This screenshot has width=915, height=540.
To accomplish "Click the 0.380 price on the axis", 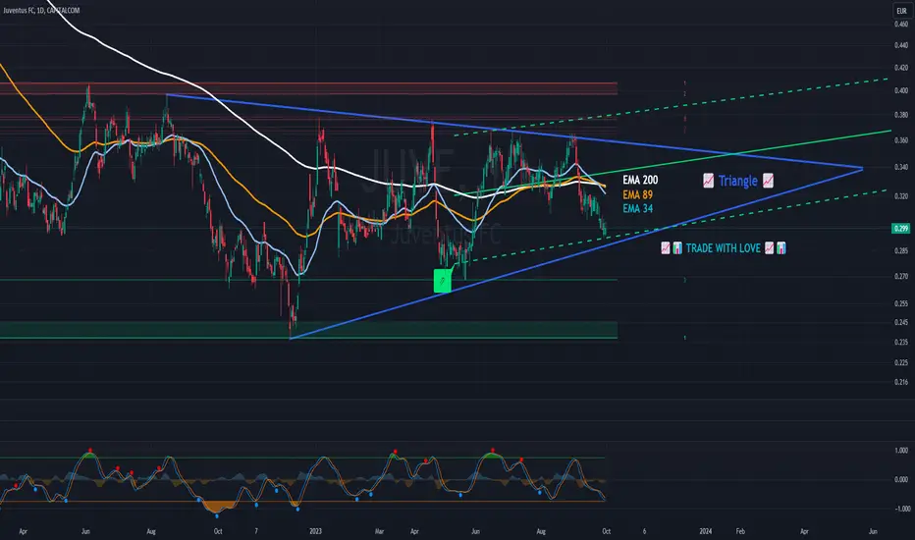I will click(901, 115).
